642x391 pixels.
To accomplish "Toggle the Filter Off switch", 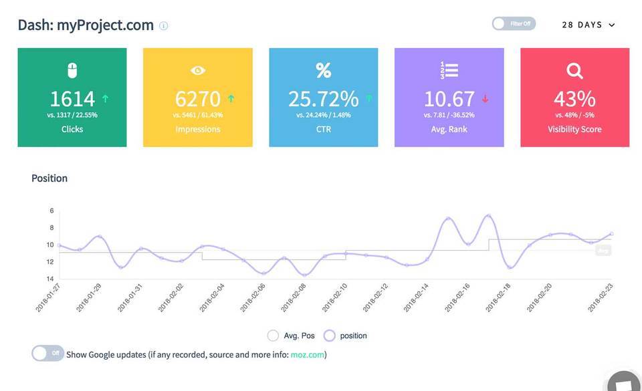I will (x=514, y=24).
